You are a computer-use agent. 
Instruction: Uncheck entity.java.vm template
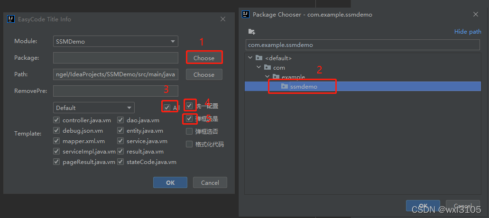coord(120,130)
